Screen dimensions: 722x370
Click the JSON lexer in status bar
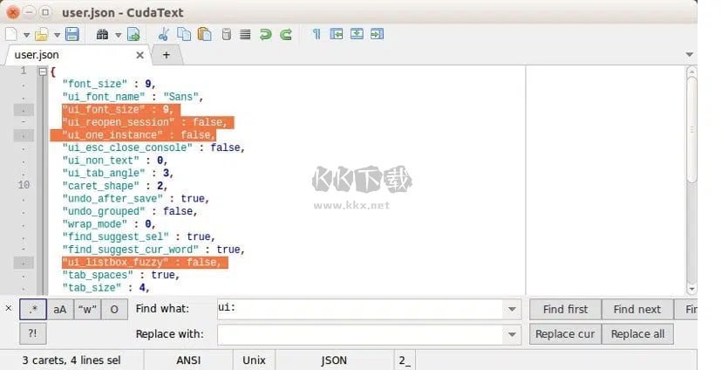[x=334, y=360]
